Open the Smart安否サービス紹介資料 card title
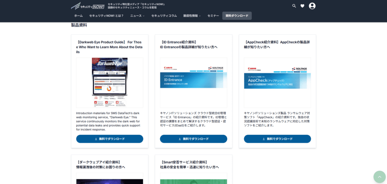This screenshot has width=387, height=184. coord(189,164)
